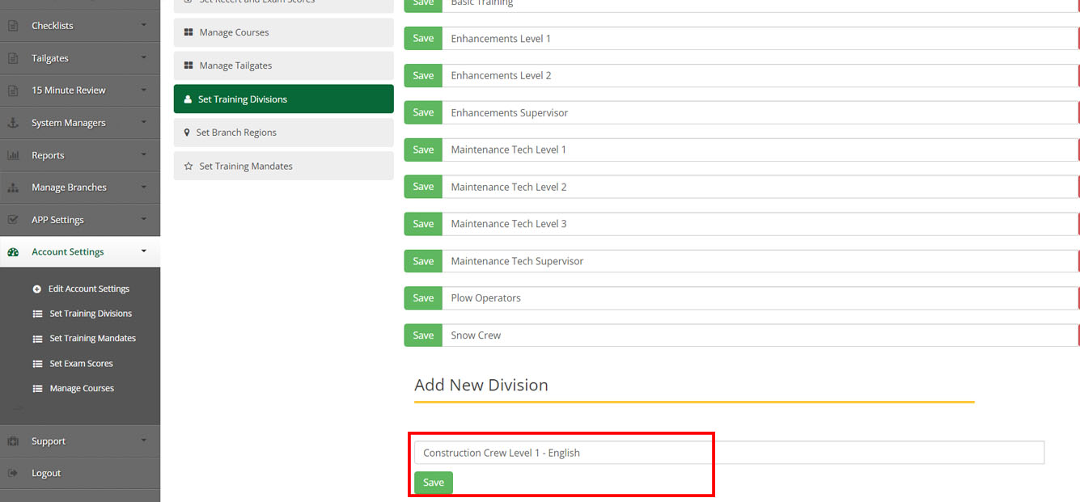Image resolution: width=1080 pixels, height=502 pixels.
Task: Click map pin icon beside Set Branch Regions
Action: pyautogui.click(x=188, y=133)
